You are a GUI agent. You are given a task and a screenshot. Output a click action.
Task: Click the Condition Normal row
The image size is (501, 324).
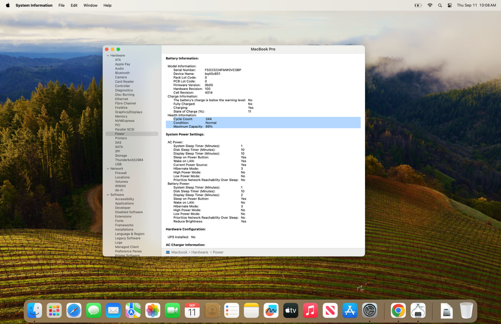tap(263, 123)
